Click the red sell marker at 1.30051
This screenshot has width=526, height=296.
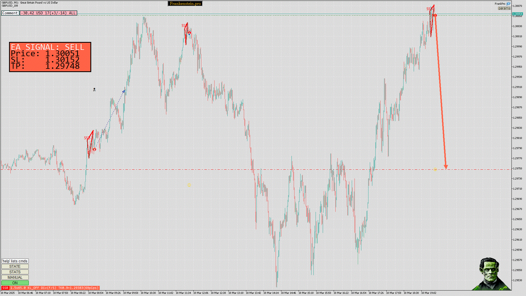435,15
